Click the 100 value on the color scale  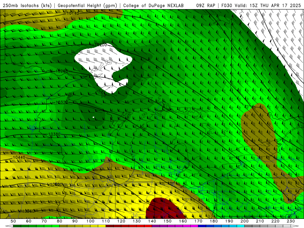[x=90, y=221]
